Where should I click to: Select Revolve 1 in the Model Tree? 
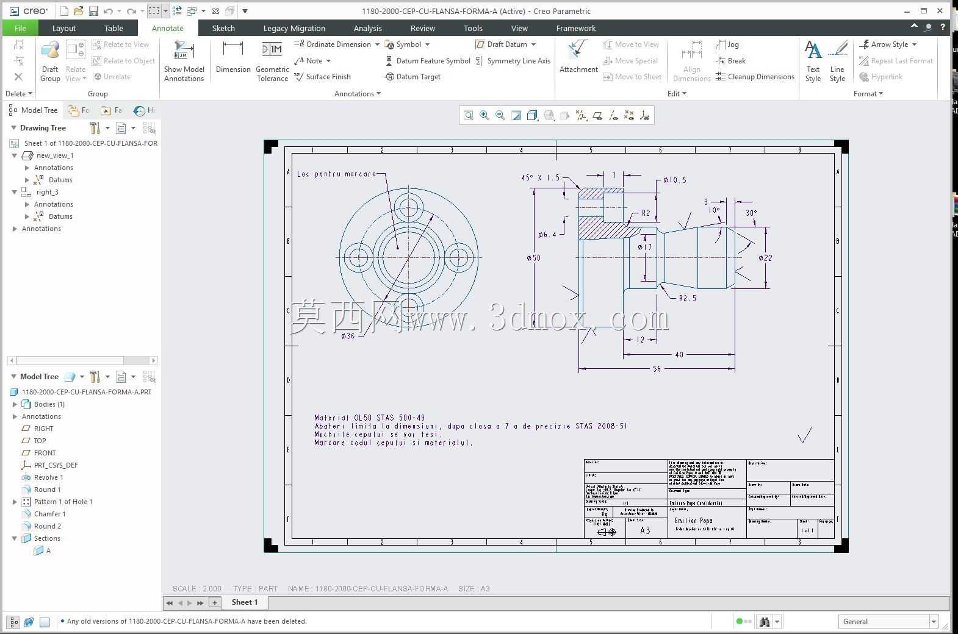click(x=49, y=477)
